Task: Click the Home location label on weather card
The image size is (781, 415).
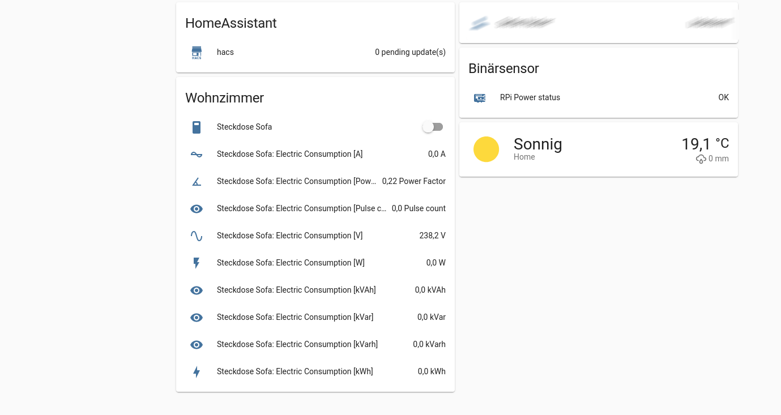Action: click(524, 157)
